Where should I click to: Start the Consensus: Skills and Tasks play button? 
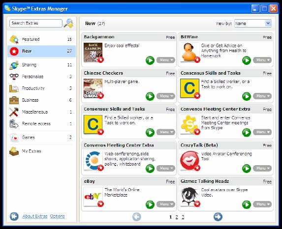pyautogui.click(x=150, y=133)
